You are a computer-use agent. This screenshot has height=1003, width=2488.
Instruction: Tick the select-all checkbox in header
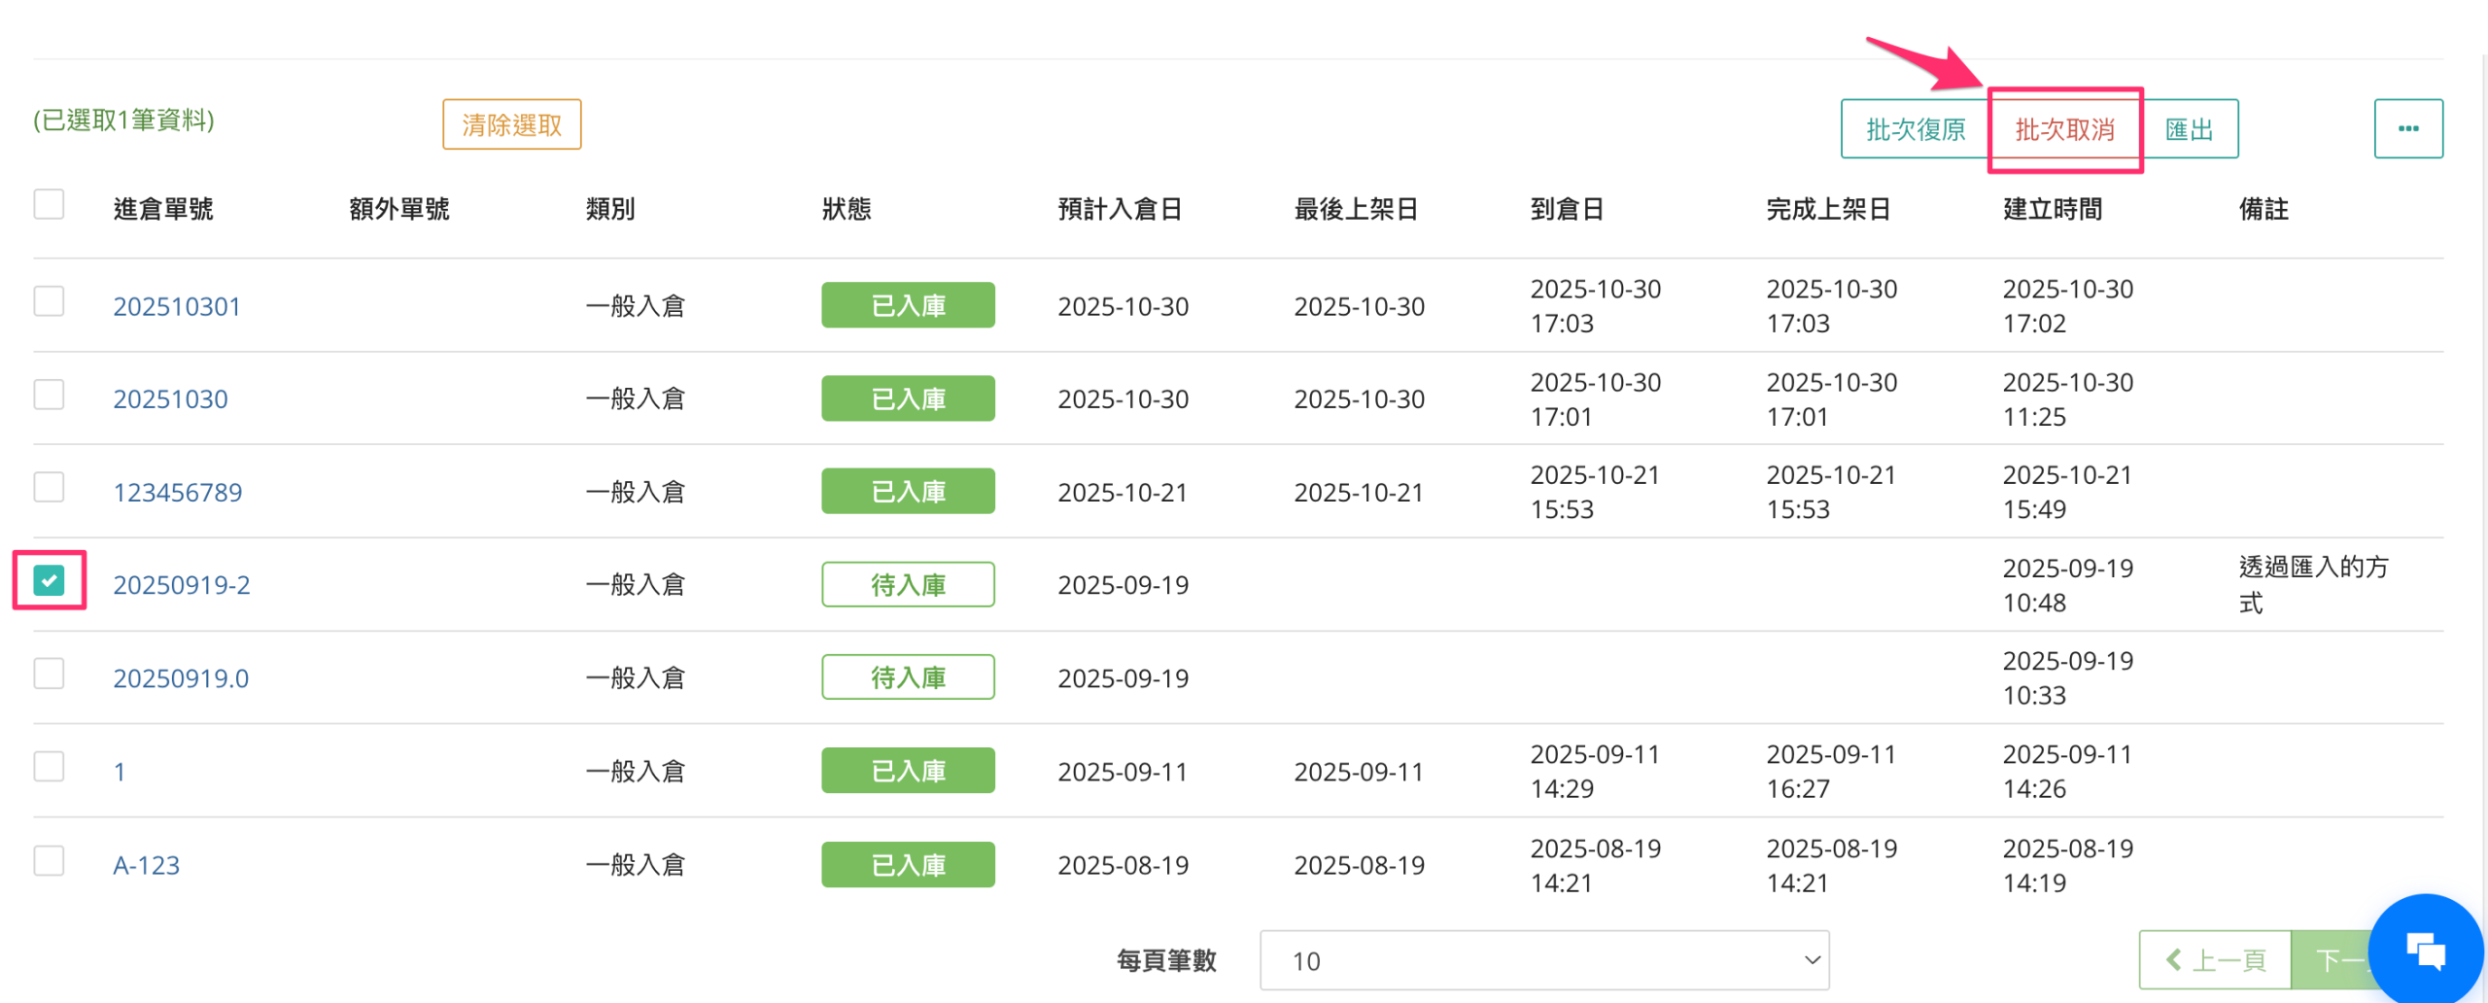coord(49,205)
